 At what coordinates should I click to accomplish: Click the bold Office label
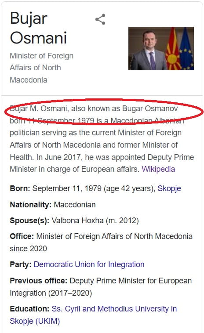pos(22,236)
